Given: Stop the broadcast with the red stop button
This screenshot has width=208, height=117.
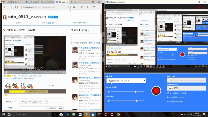Looking at the screenshot, I should pyautogui.click(x=156, y=91).
